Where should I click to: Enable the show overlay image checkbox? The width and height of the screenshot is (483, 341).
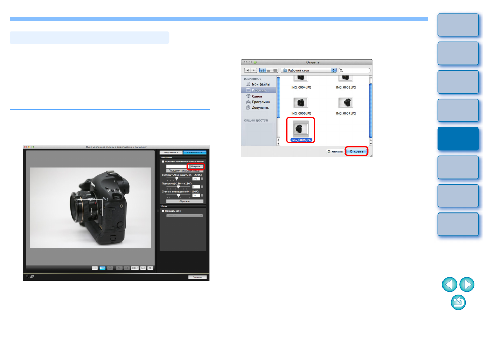(x=163, y=161)
